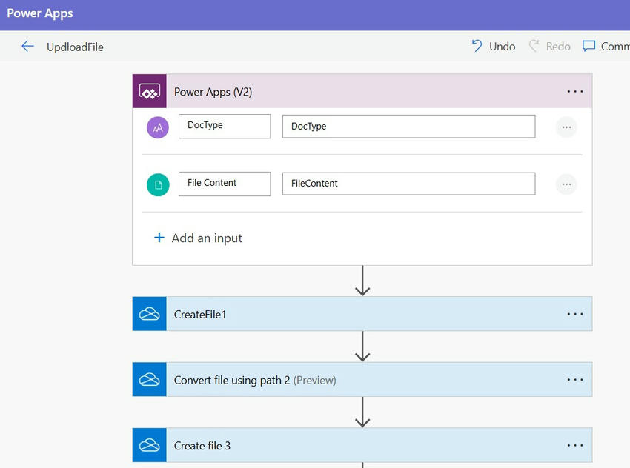
Task: Click the File Content file type icon
Action: click(x=158, y=184)
